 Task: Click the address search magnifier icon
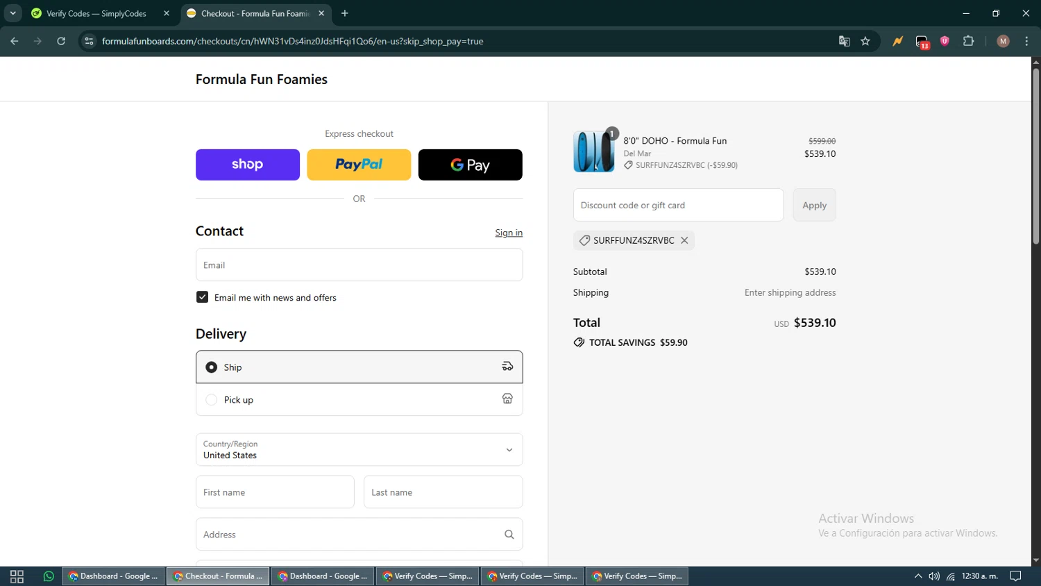pyautogui.click(x=509, y=535)
